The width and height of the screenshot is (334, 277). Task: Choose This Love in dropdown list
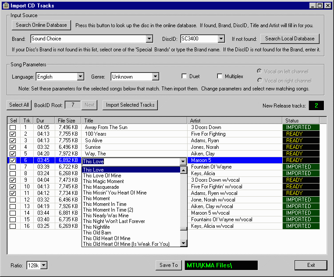131,169
